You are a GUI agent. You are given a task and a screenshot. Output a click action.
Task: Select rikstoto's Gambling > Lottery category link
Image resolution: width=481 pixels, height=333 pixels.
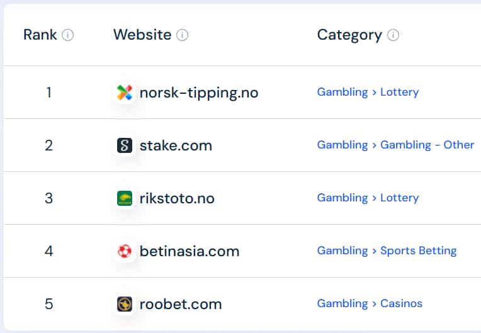point(368,198)
